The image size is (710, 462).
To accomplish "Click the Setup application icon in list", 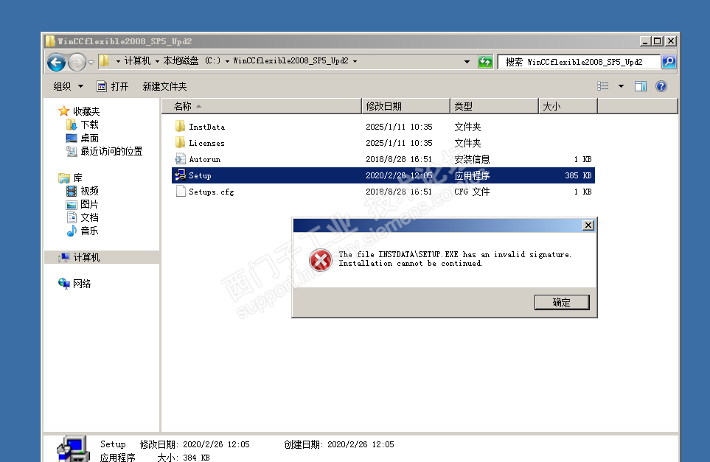I will 180,175.
